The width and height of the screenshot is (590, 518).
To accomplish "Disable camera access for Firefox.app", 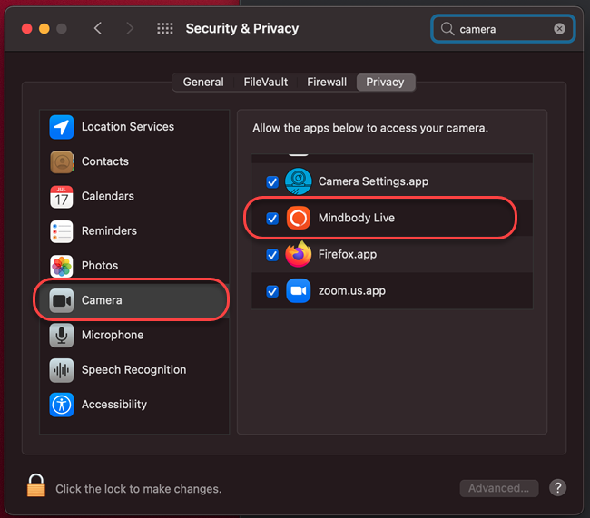I will [x=272, y=255].
